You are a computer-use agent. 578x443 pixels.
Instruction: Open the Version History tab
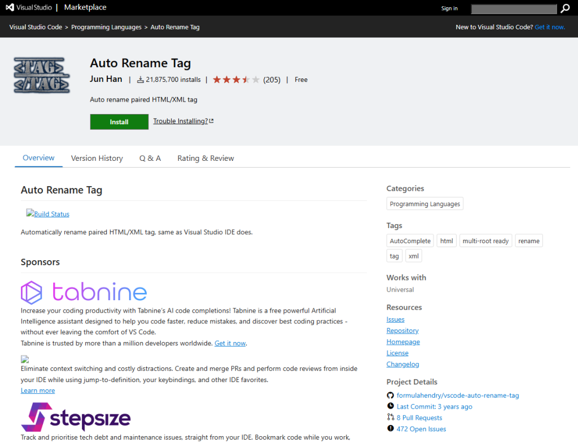97,158
